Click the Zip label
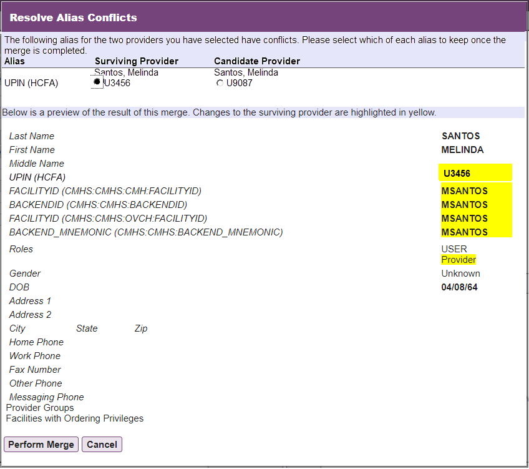529x469 pixels. coord(141,328)
